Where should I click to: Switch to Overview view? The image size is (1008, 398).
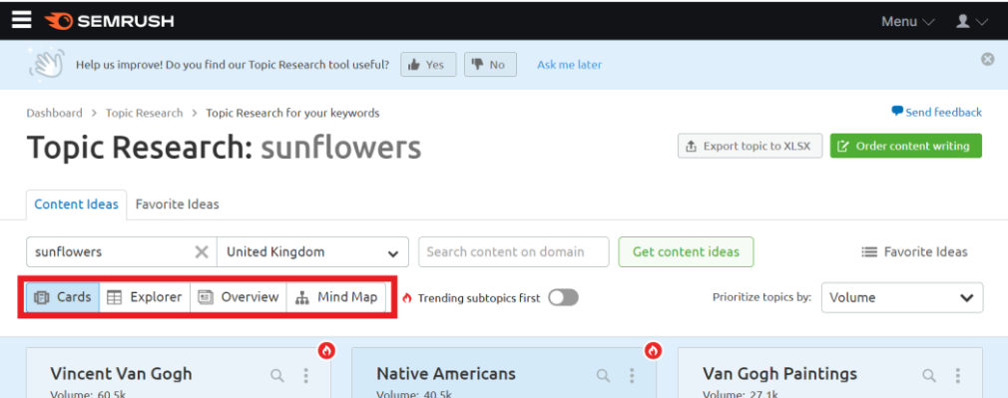239,297
